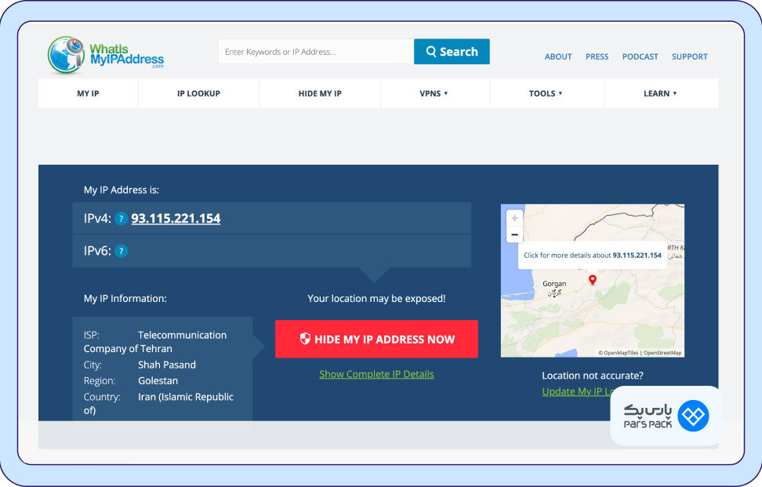Screen dimensions: 762x487
Task: Click the Pars Pack diamond logo icon
Action: [693, 416]
